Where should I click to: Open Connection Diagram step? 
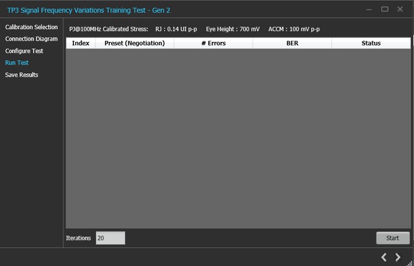point(32,39)
